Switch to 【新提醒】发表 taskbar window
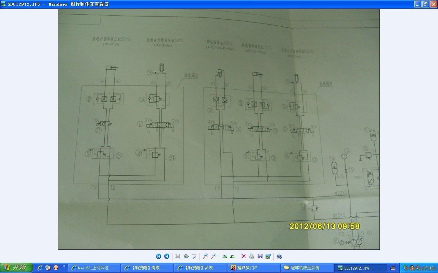Screen dimensions: 438x273 [x=201, y=268]
